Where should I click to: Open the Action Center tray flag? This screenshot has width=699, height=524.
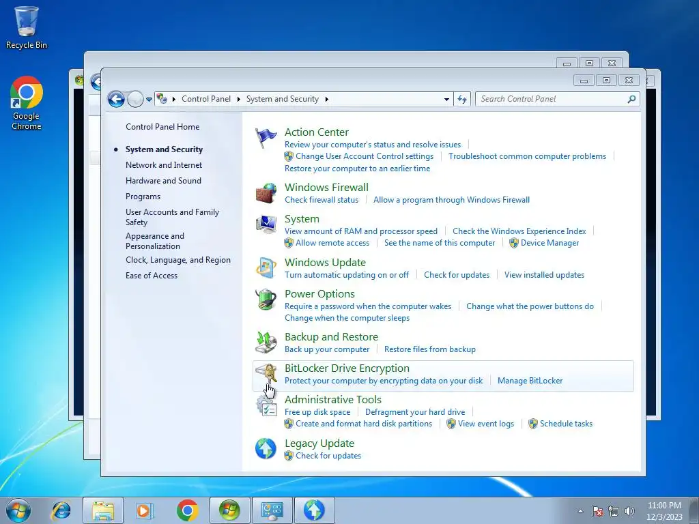coord(597,511)
